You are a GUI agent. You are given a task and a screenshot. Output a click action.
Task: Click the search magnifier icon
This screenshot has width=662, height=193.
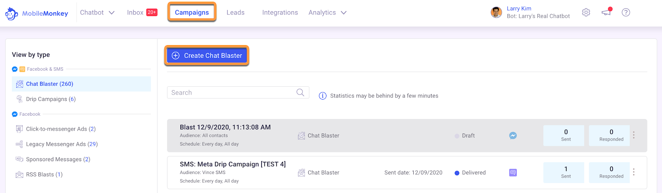point(300,93)
